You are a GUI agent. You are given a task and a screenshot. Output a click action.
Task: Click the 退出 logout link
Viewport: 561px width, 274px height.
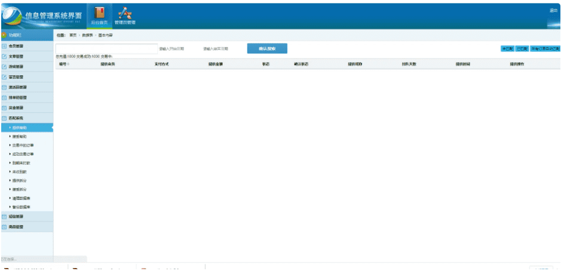tap(553, 11)
